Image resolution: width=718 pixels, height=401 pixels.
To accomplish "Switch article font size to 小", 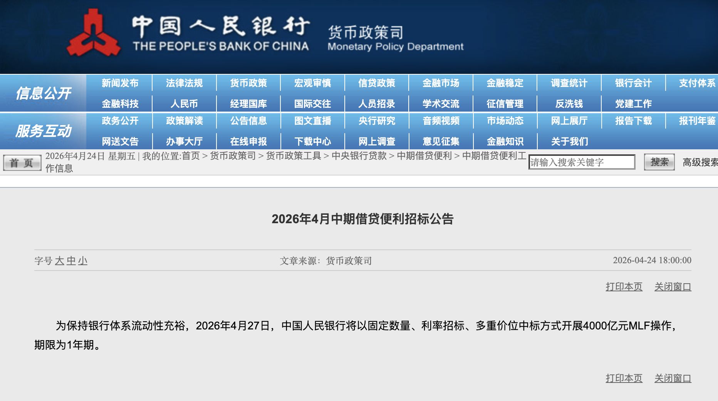I will click(x=81, y=261).
